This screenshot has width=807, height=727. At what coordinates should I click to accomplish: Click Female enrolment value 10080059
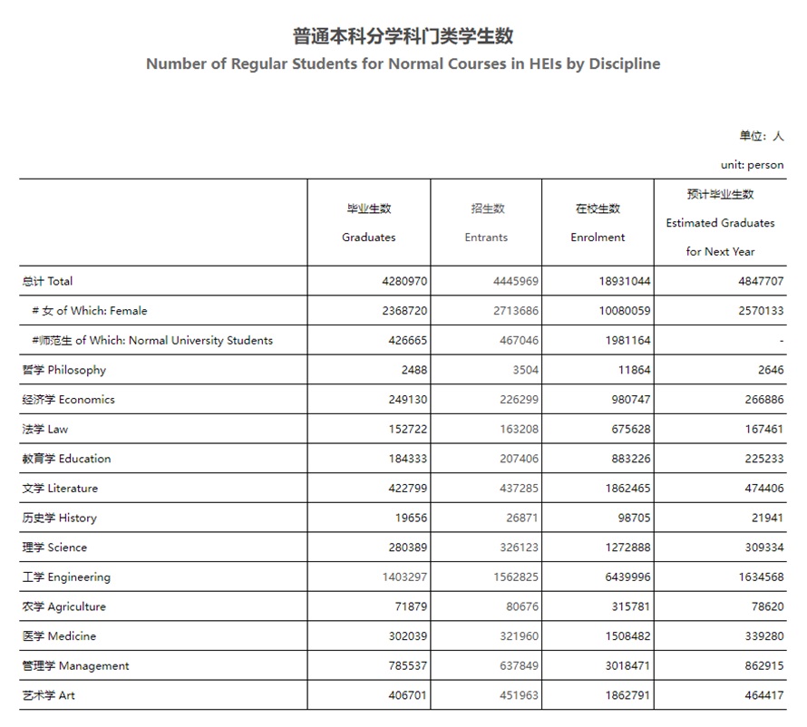point(625,311)
